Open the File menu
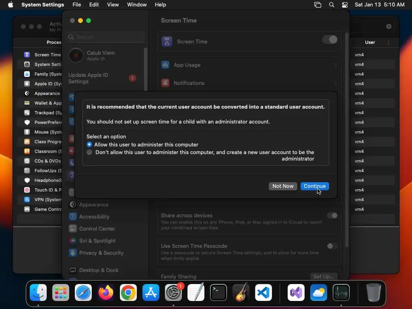The image size is (412, 309). click(76, 5)
